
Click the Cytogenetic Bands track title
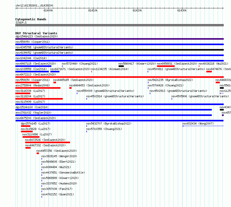[x=31, y=19]
